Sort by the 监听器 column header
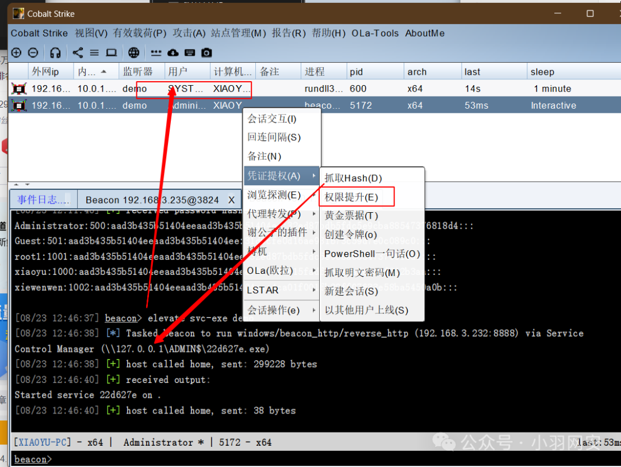 141,72
